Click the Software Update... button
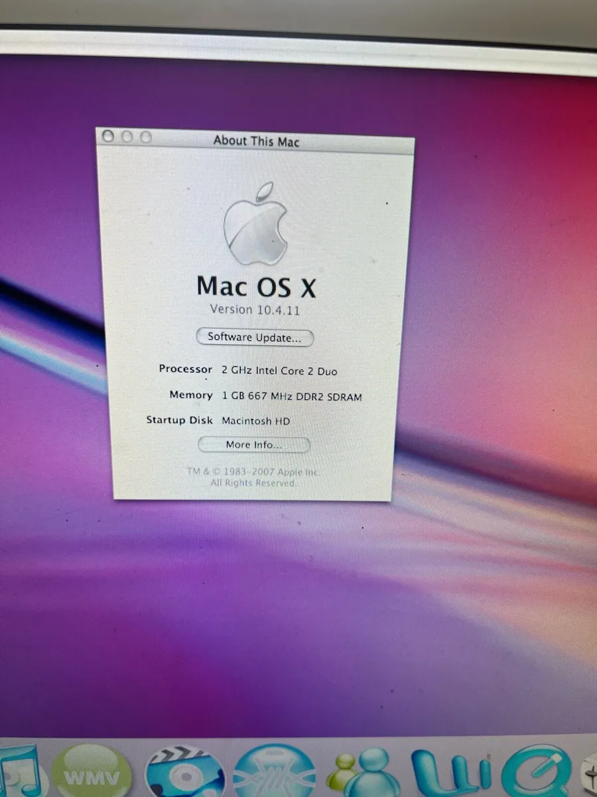The image size is (597, 797). tap(255, 337)
